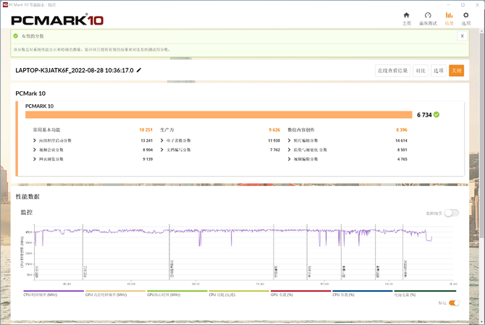Click the green check next to 6 734
This screenshot has width=485, height=325.
point(436,114)
